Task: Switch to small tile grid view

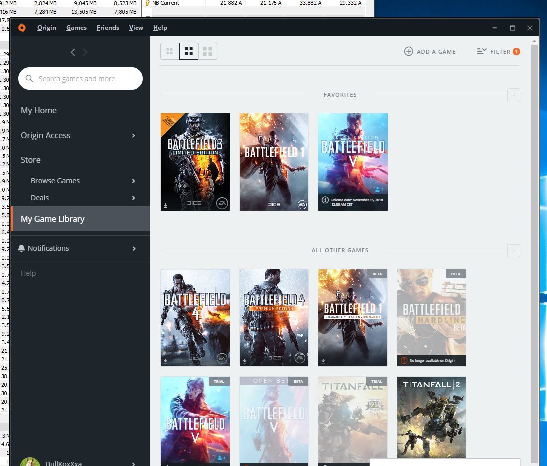Action: click(x=170, y=51)
